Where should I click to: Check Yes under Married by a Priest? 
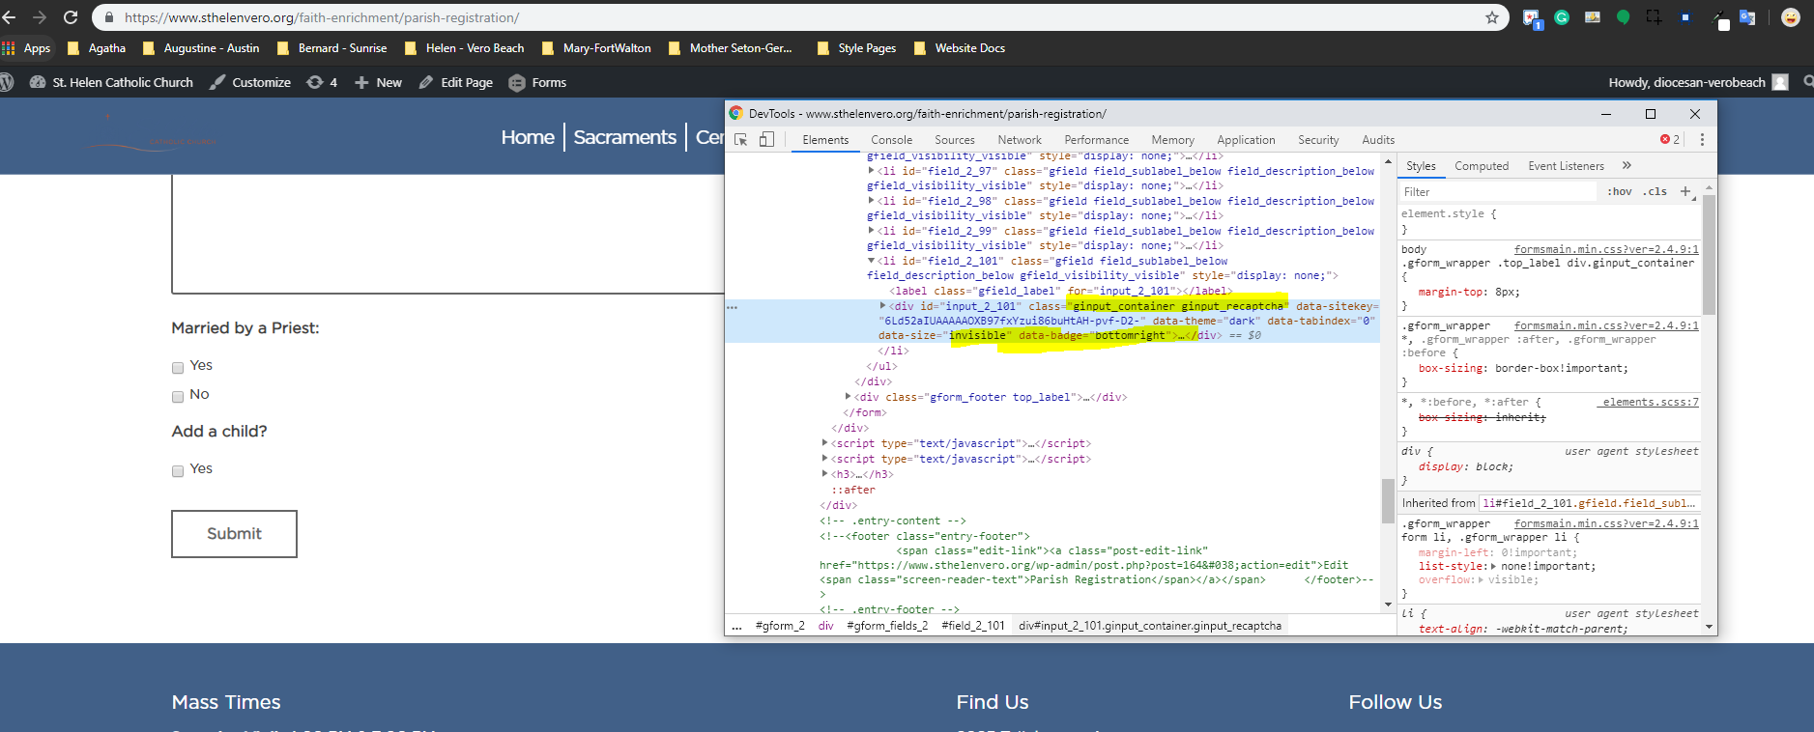point(178,367)
